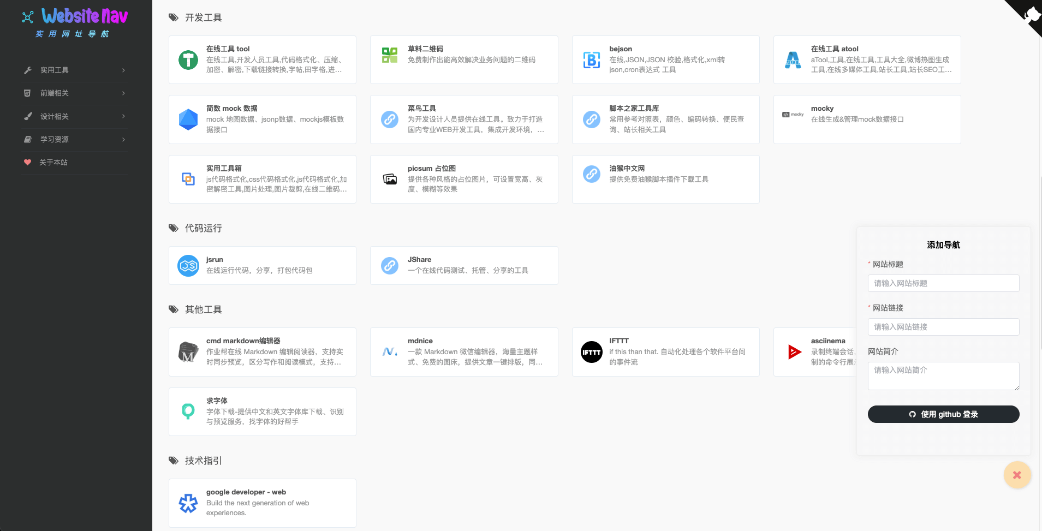The height and width of the screenshot is (531, 1042).
Task: Open the 实用工具 sidebar menu
Action: tap(75, 70)
